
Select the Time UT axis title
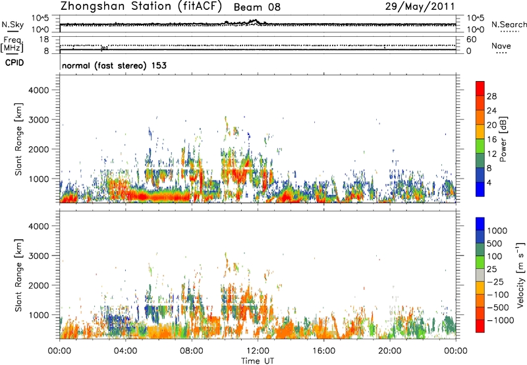tap(258, 361)
